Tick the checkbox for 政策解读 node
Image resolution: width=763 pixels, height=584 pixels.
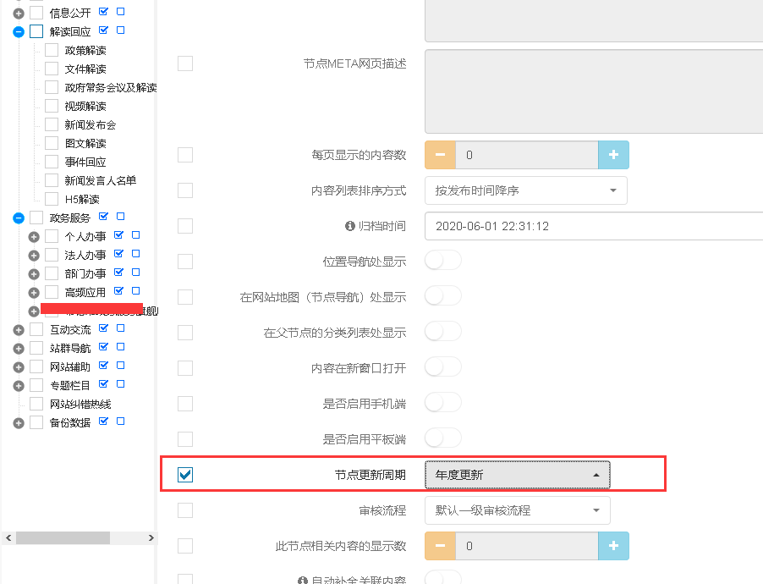(x=52, y=50)
